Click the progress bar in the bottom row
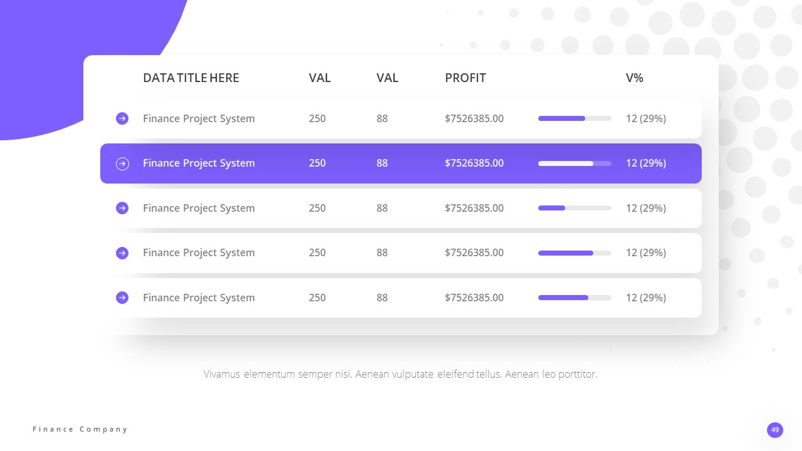The height and width of the screenshot is (451, 802). point(575,298)
